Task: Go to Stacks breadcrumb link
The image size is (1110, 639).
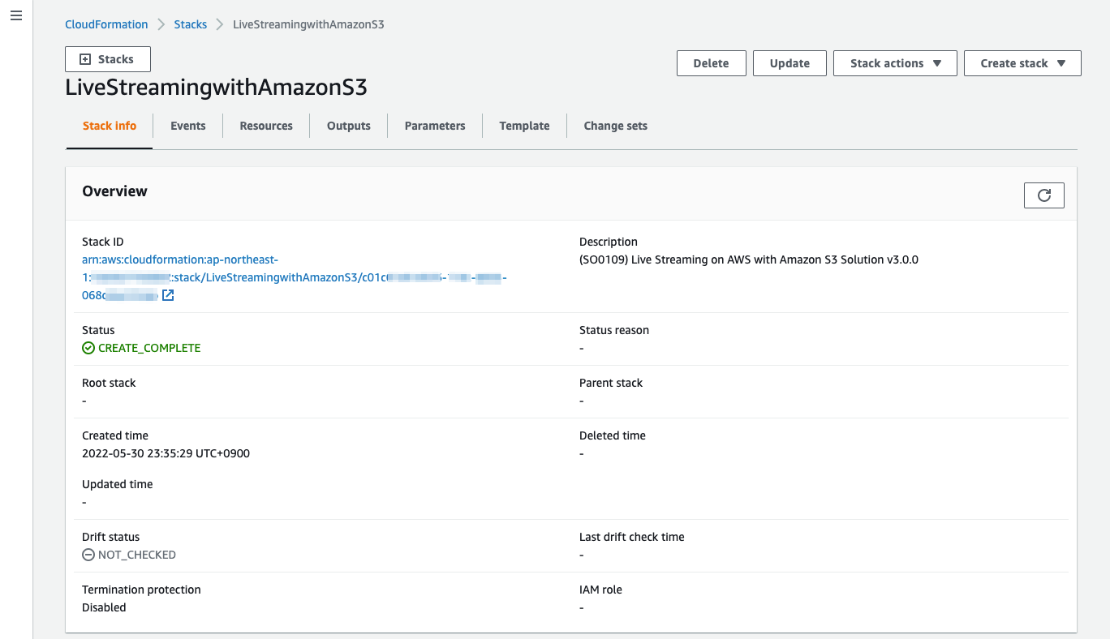Action: tap(191, 24)
